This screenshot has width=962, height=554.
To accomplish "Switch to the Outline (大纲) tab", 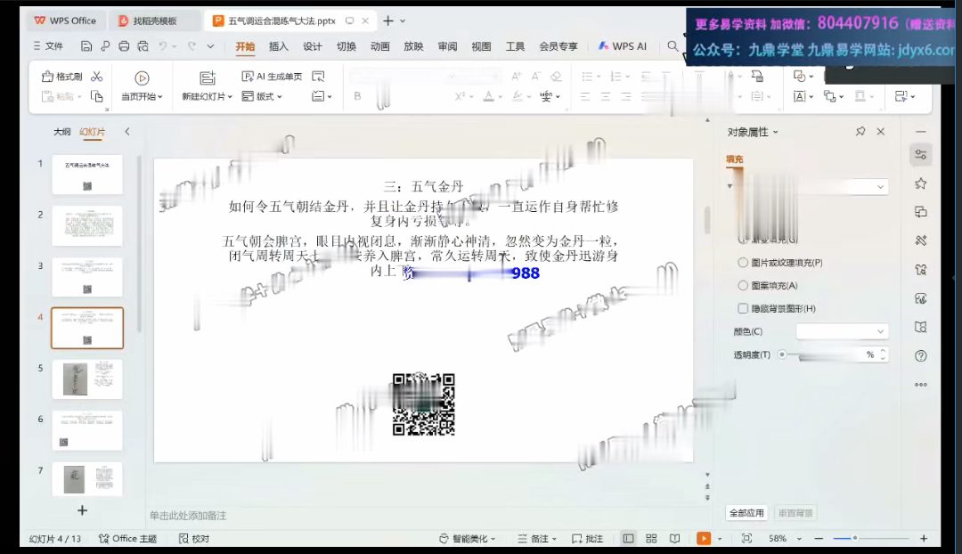I will tap(61, 132).
